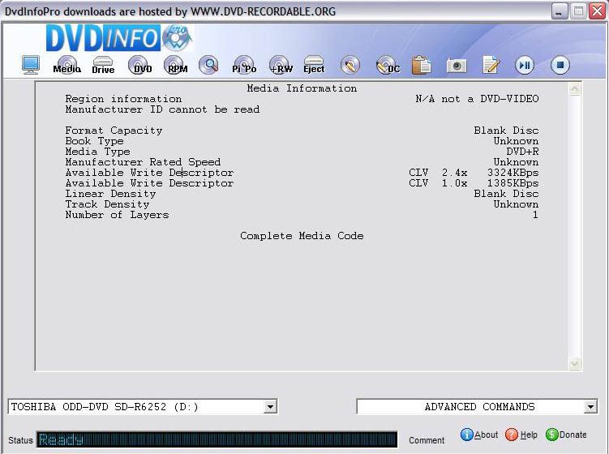This screenshot has height=454, width=609.
Task: Click the Donate button
Action: (566, 435)
